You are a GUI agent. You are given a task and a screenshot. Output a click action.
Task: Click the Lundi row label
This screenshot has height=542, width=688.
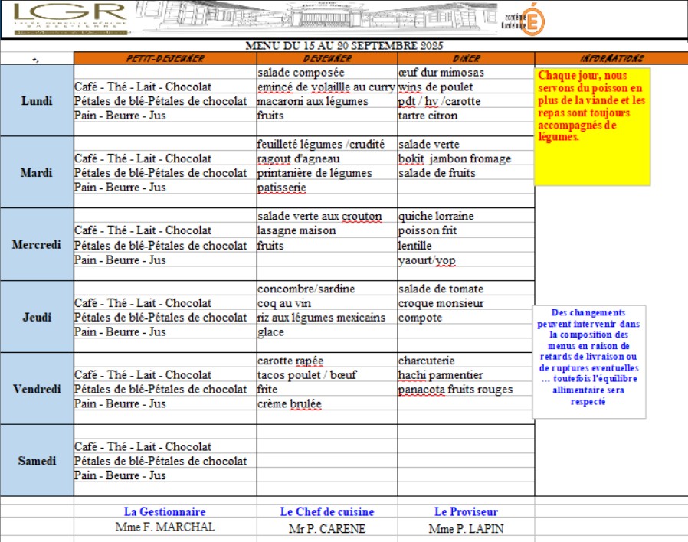point(37,101)
